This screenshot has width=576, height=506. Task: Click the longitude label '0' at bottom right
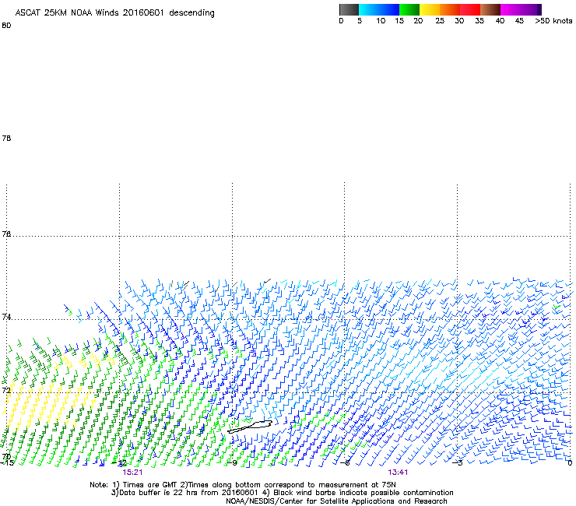[570, 462]
